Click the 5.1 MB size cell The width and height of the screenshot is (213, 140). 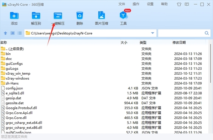click(132, 123)
